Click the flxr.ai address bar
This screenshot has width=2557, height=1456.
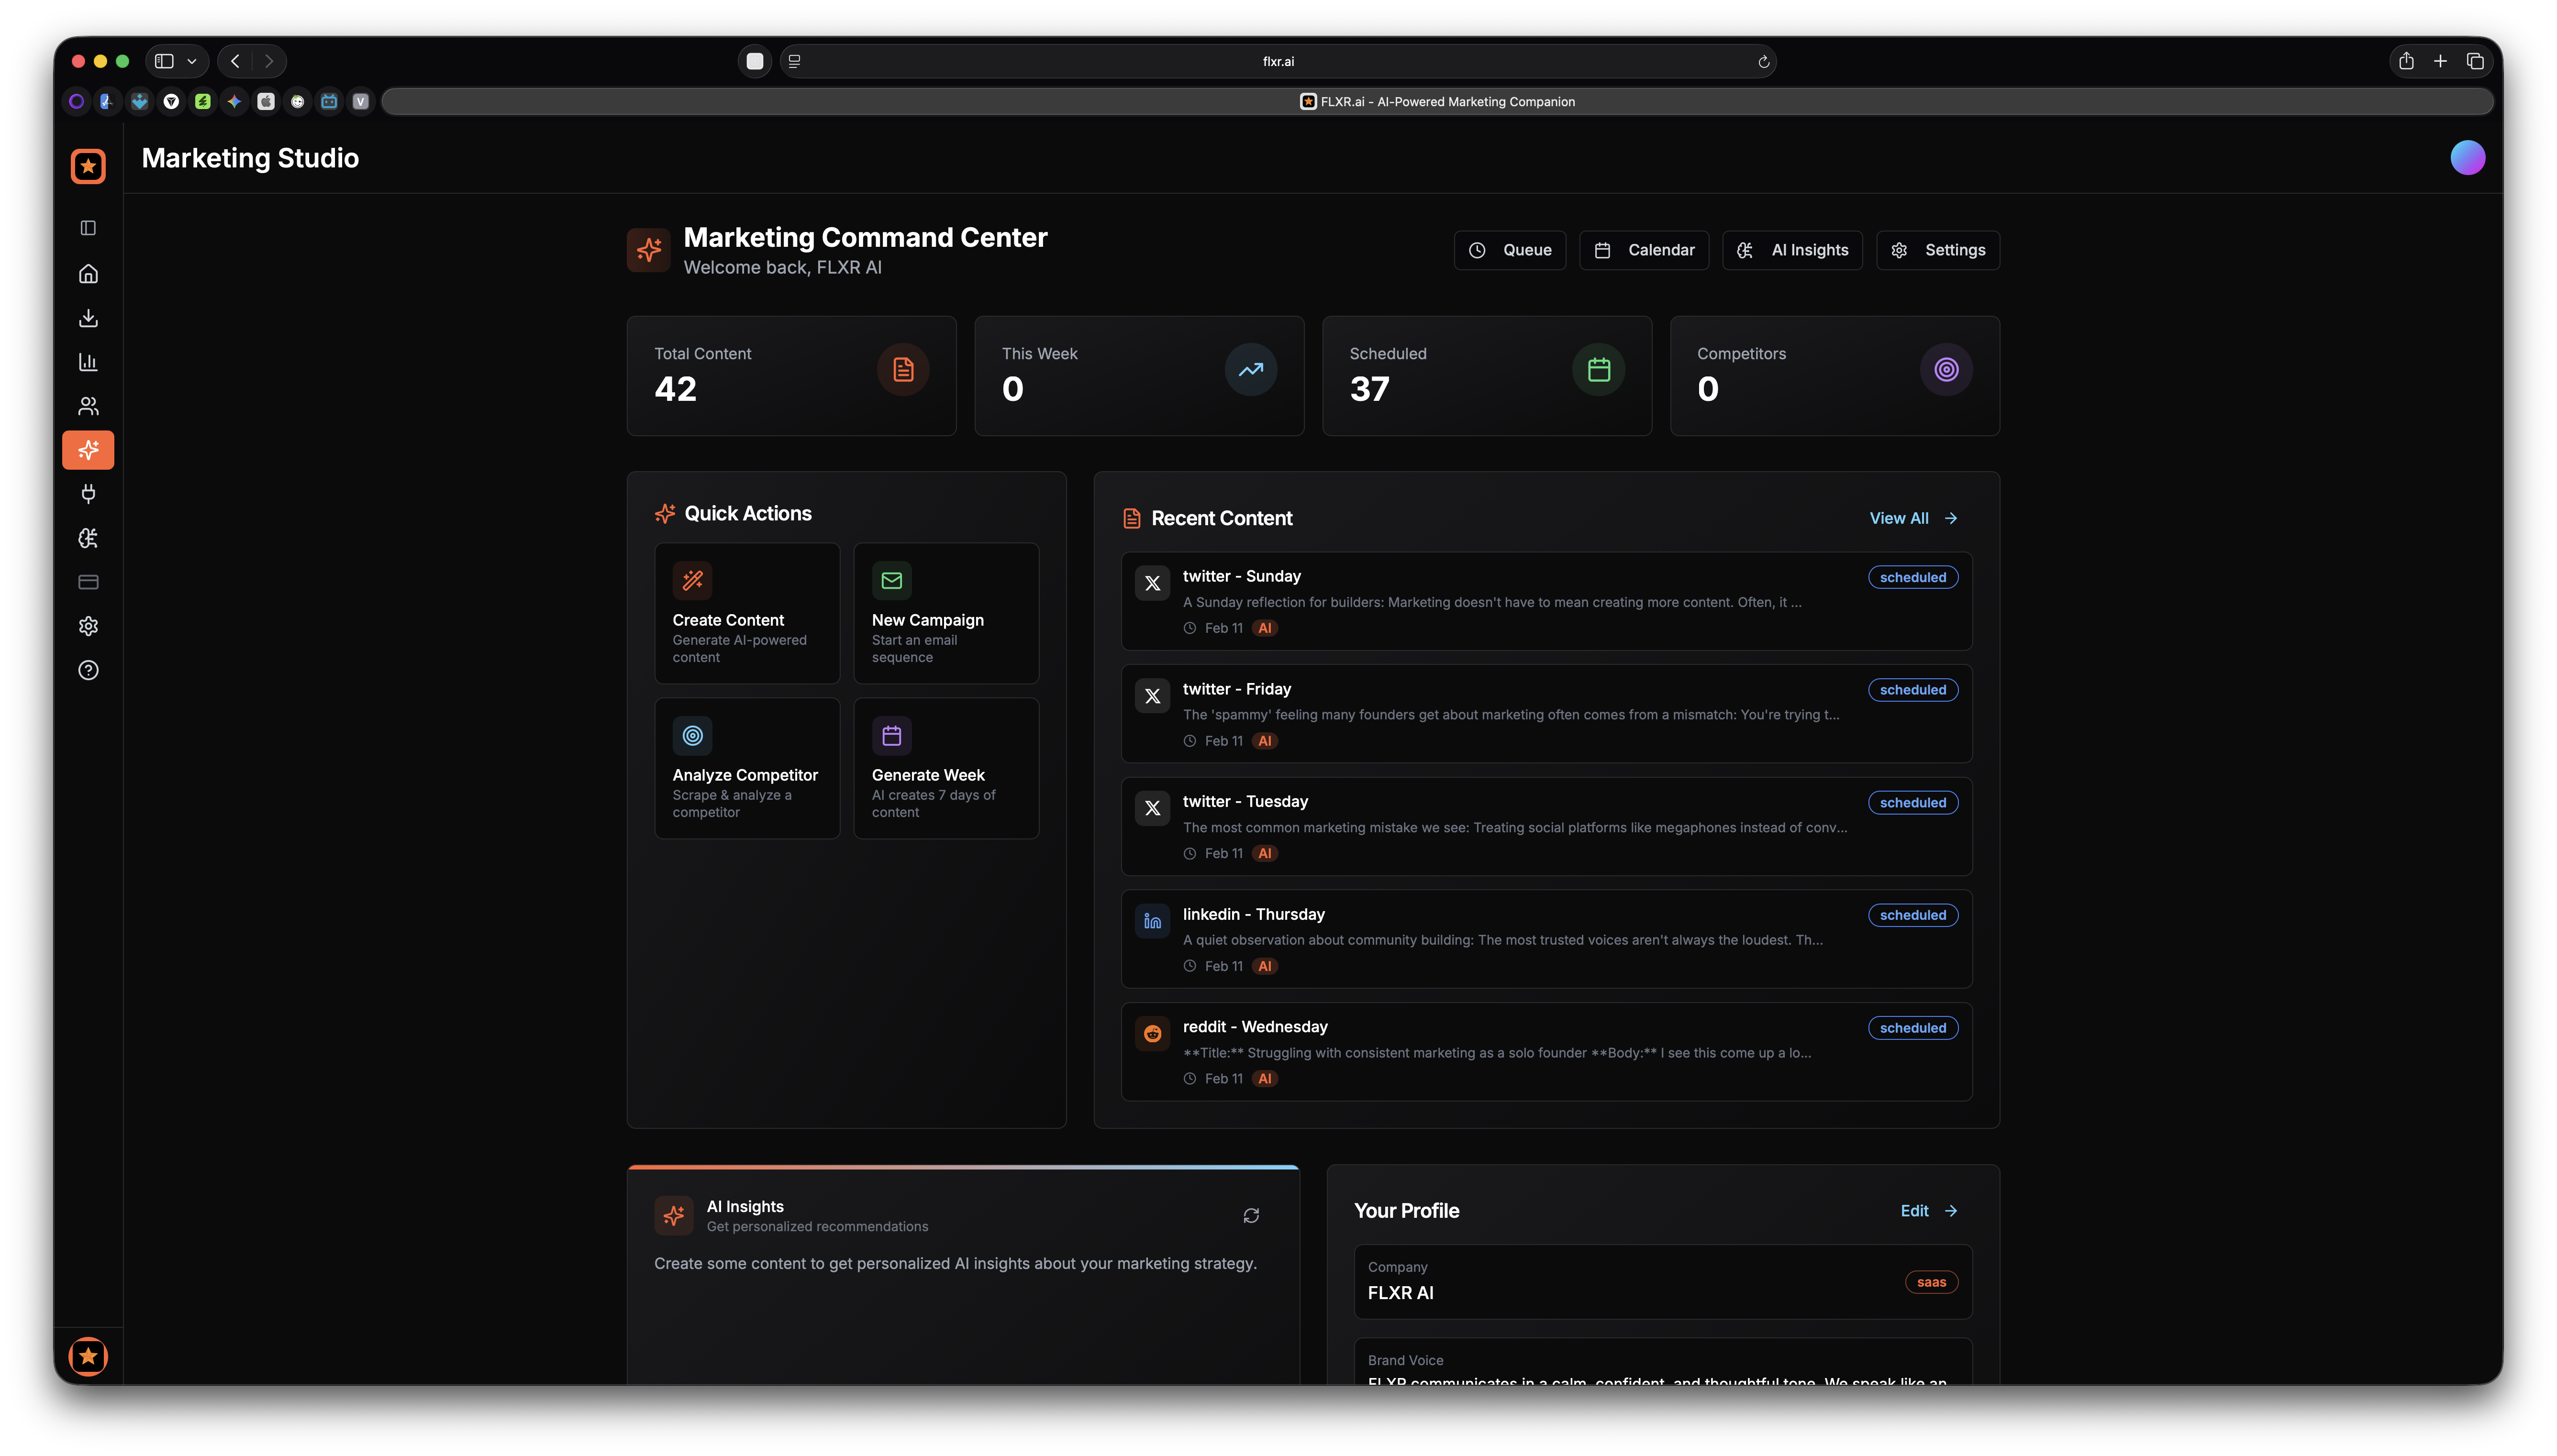(x=1277, y=61)
